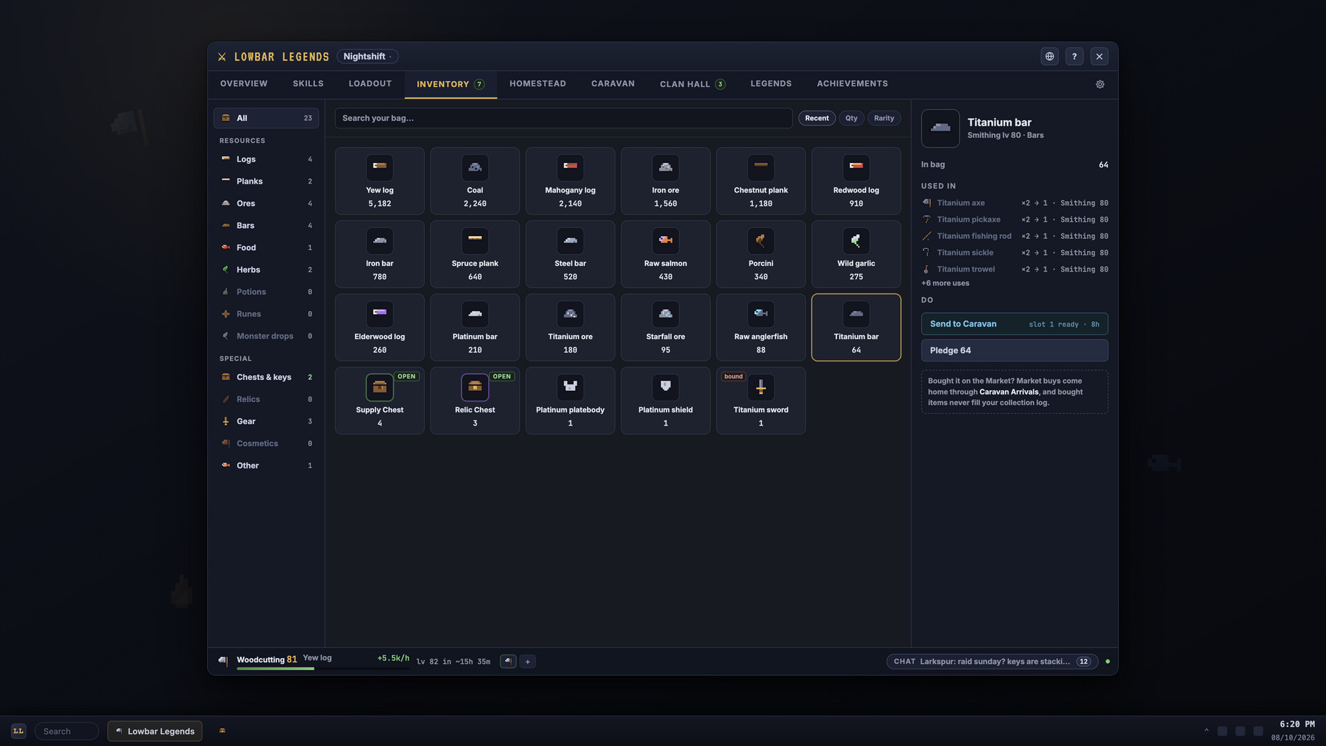This screenshot has width=1326, height=746.
Task: Open the Titanium fishing rod recipe row
Action: pyautogui.click(x=1015, y=236)
